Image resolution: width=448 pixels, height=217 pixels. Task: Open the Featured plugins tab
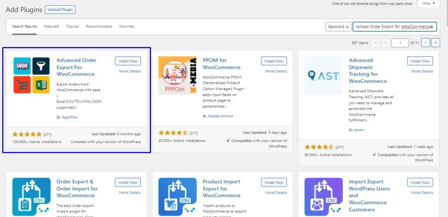point(51,26)
